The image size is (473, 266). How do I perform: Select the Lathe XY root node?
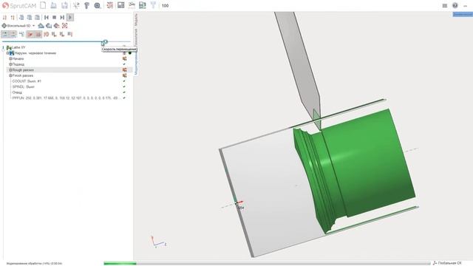coord(18,47)
